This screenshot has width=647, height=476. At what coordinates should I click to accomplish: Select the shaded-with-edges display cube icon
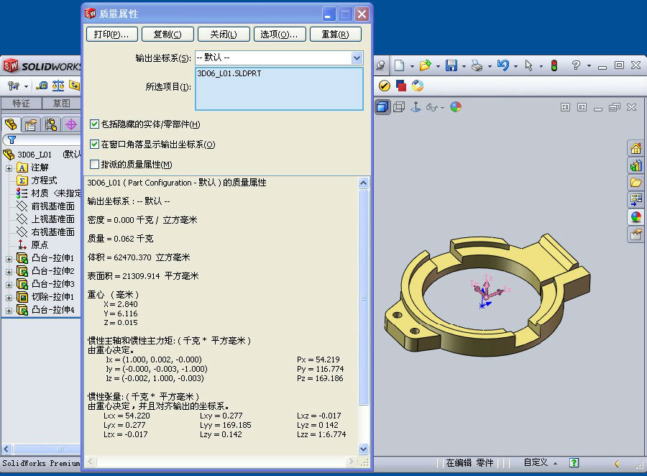click(x=382, y=107)
